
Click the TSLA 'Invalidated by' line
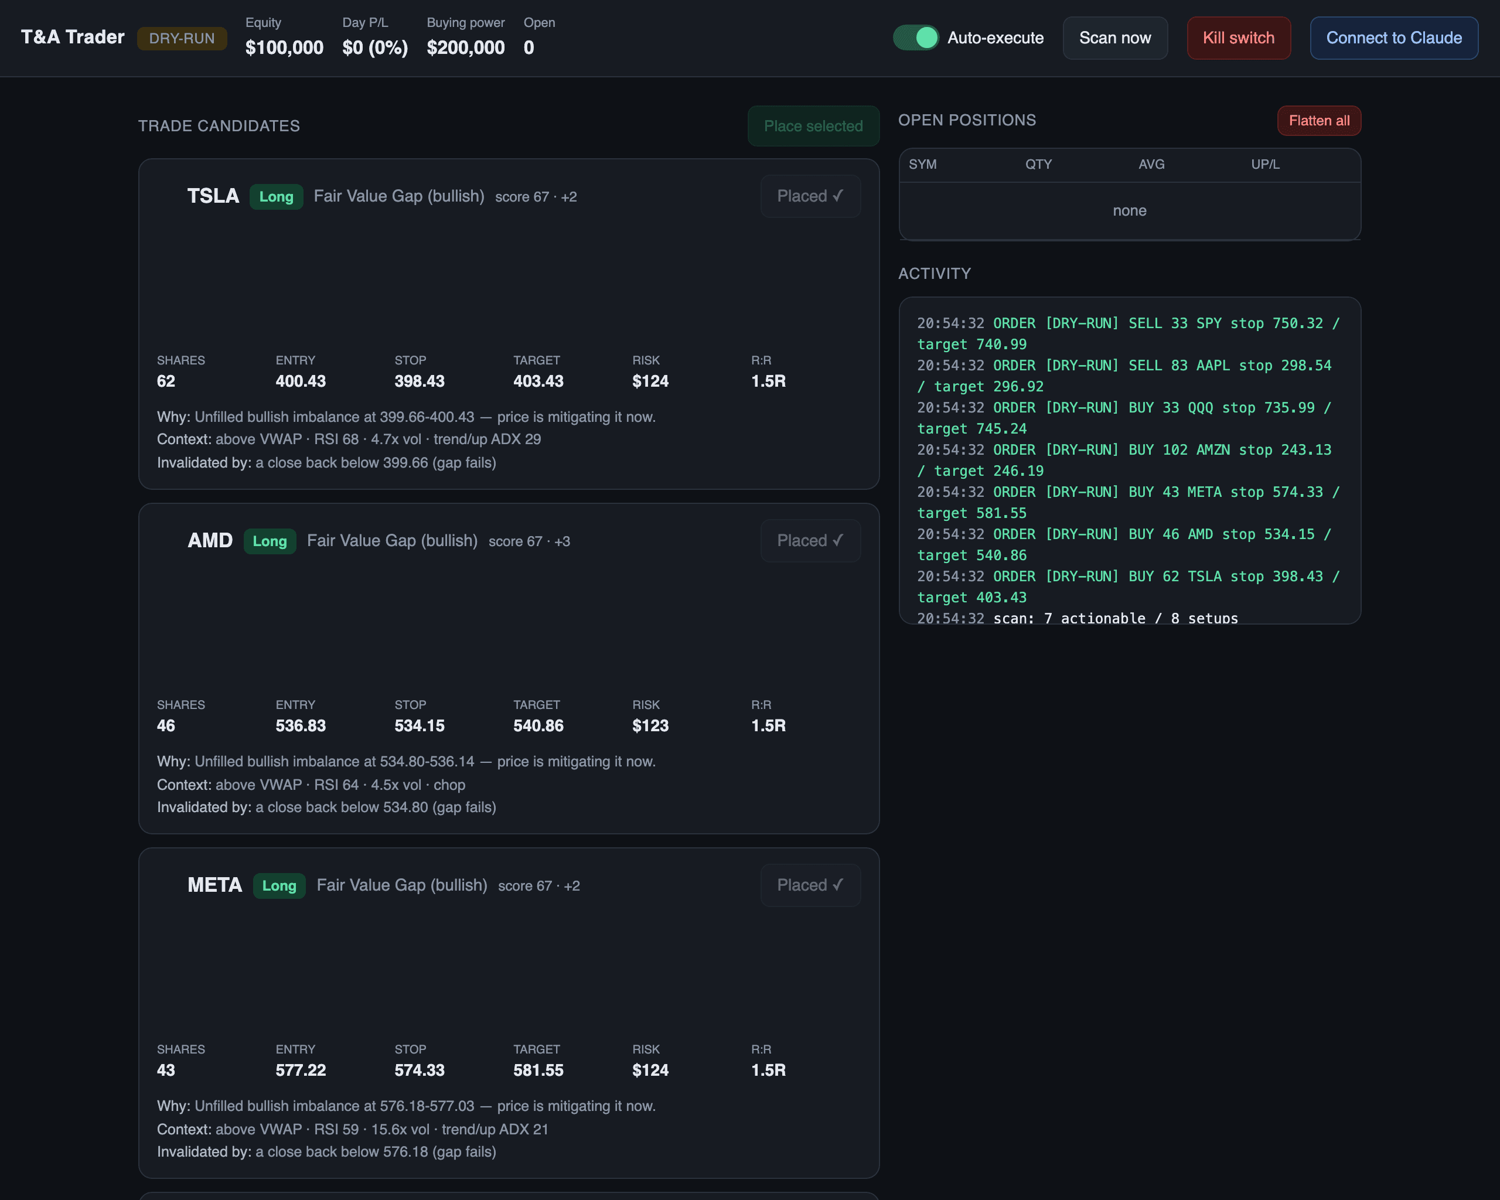tap(326, 463)
